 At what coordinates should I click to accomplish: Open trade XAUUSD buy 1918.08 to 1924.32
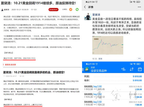pyautogui.click(x=113, y=103)
